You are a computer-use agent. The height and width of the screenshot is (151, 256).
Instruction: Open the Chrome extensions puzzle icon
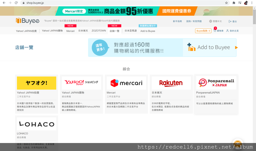click(x=234, y=3)
